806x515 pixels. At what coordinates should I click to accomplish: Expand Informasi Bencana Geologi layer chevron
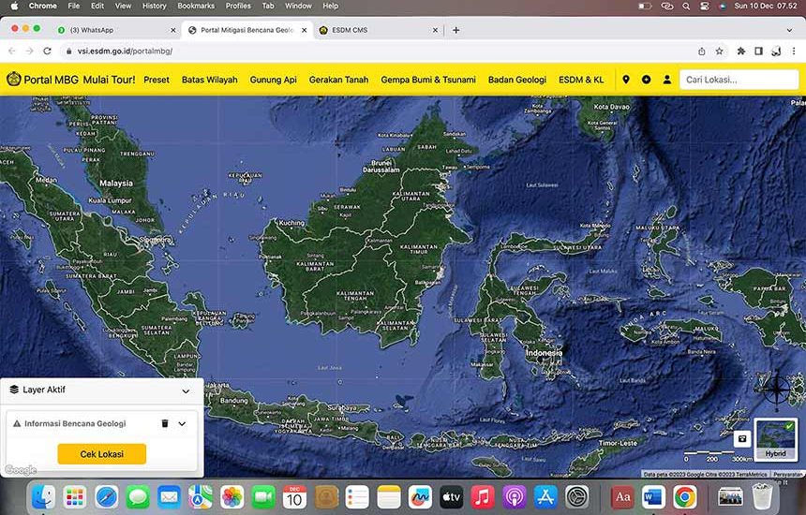(182, 423)
